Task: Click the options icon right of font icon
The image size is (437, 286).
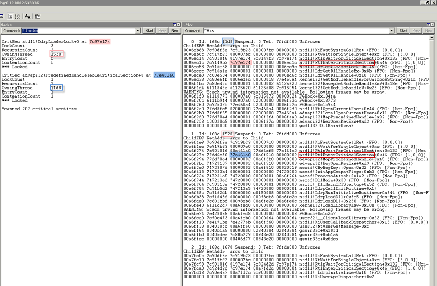Action: click(x=38, y=16)
